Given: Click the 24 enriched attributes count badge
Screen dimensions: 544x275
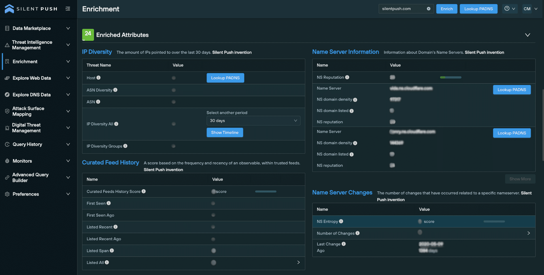Looking at the screenshot, I should click(x=88, y=35).
